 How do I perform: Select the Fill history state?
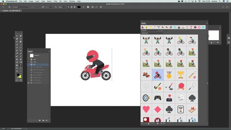point(38,65)
